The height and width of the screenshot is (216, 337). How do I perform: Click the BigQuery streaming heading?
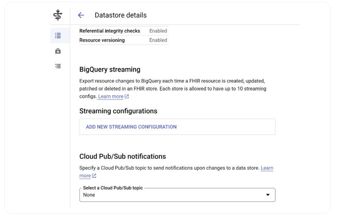coord(110,70)
